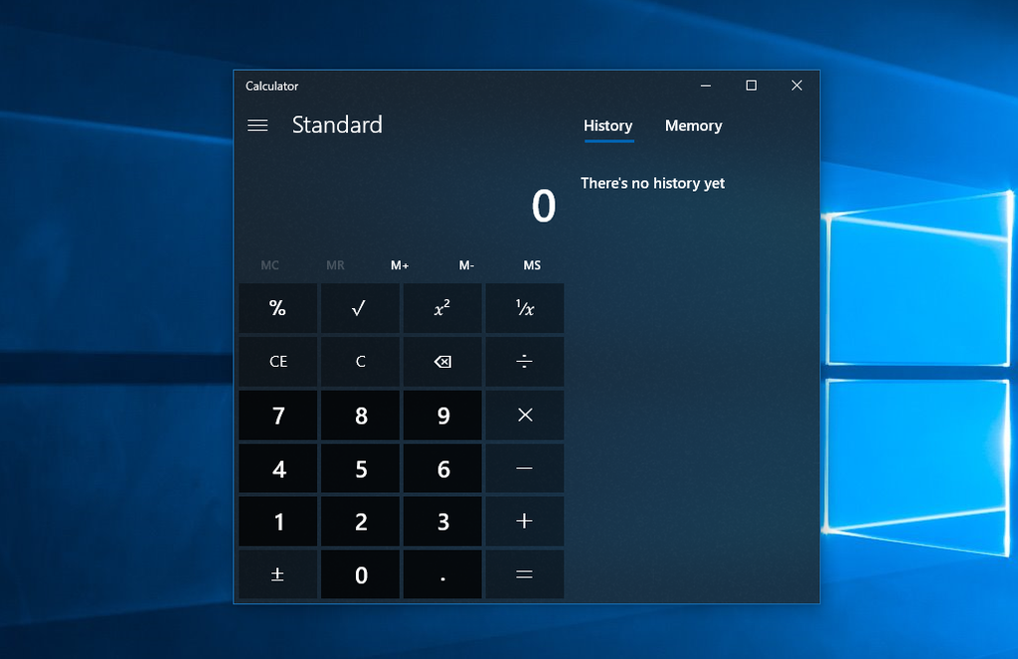Image resolution: width=1018 pixels, height=659 pixels.
Task: Click the calculator result display
Action: click(542, 206)
